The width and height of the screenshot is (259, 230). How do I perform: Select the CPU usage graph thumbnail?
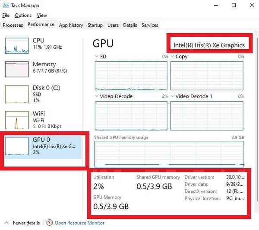click(x=16, y=45)
